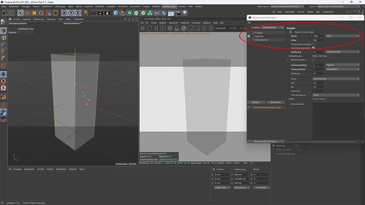Open Octane settings gear icon
The image size is (365, 205).
[x=170, y=29]
